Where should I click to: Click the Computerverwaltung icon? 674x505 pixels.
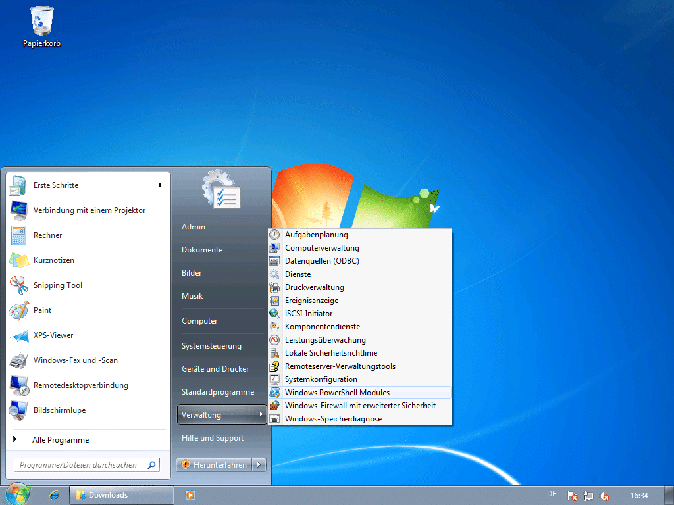[274, 248]
